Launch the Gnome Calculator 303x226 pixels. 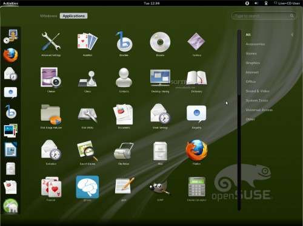196,187
